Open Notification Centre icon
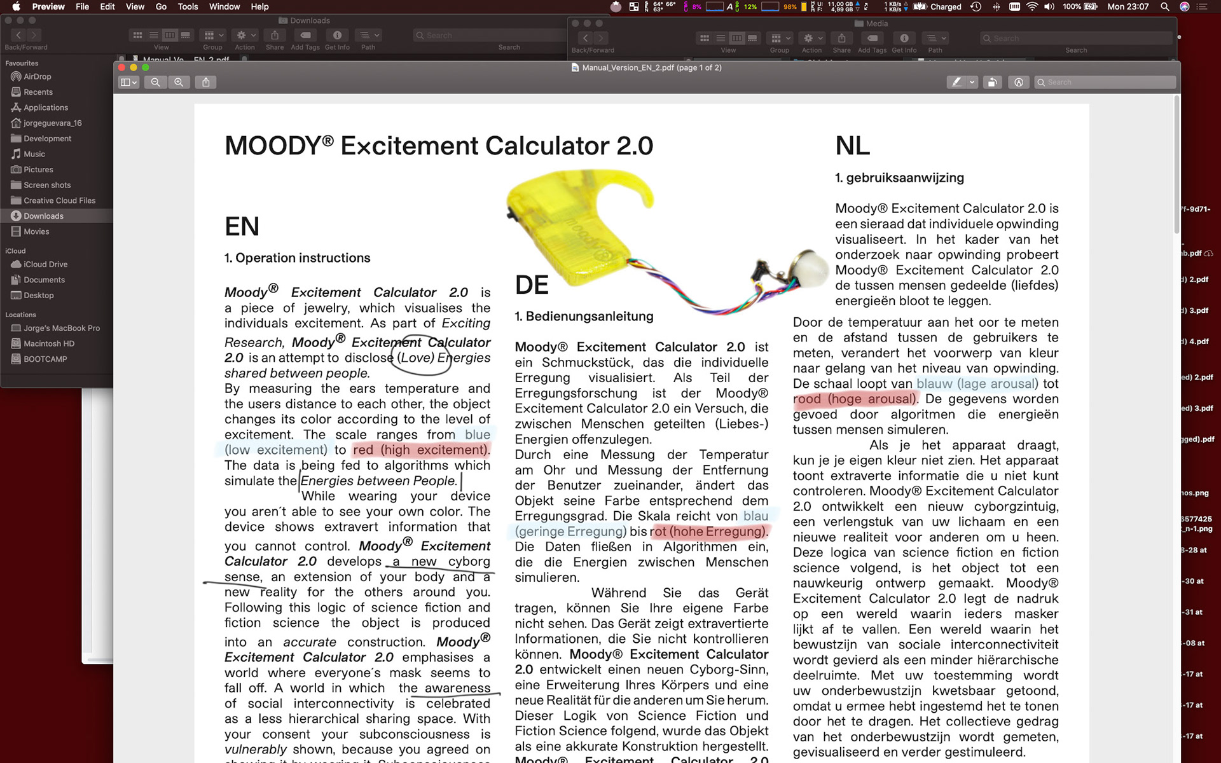This screenshot has height=763, width=1221. coord(1202,6)
